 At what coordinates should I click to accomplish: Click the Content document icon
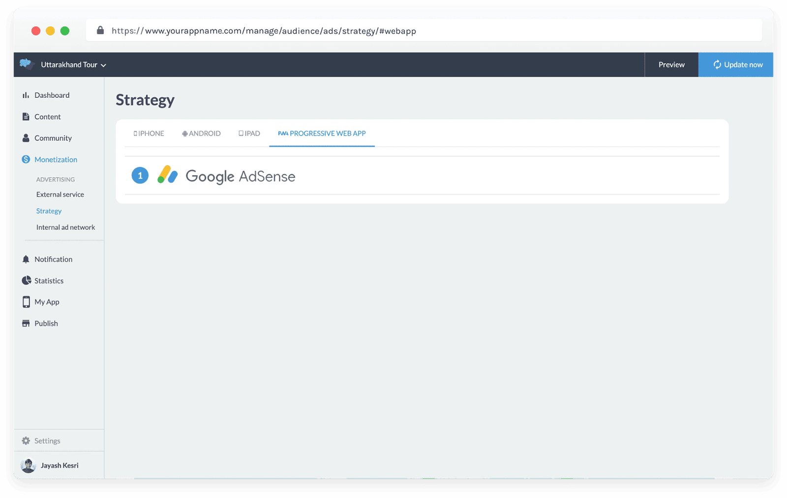coord(26,117)
